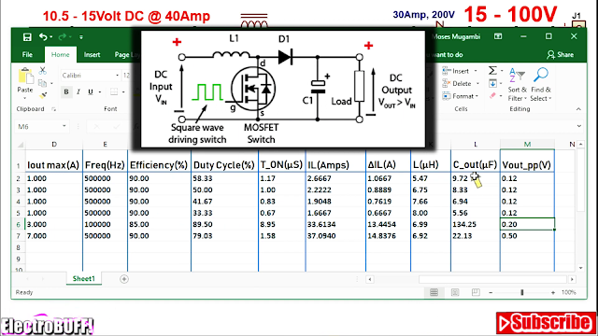
Task: Open the File menu tab
Action: pos(27,54)
